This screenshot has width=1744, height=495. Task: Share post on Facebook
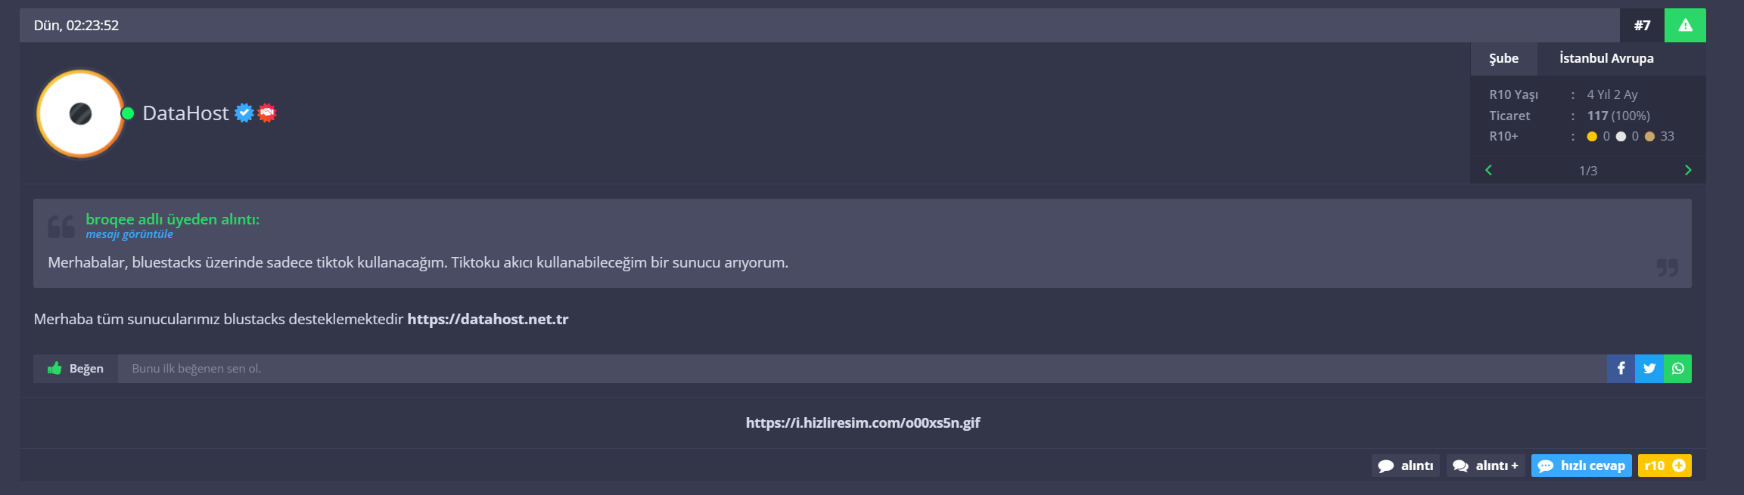click(x=1621, y=369)
